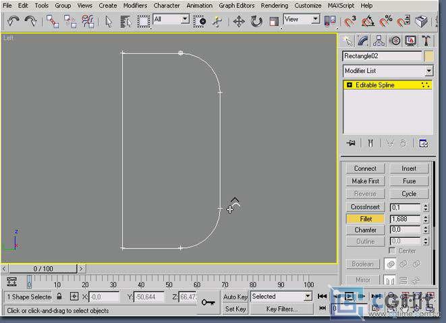The image size is (446, 323).
Task: Click the Fuse button
Action: [409, 181]
